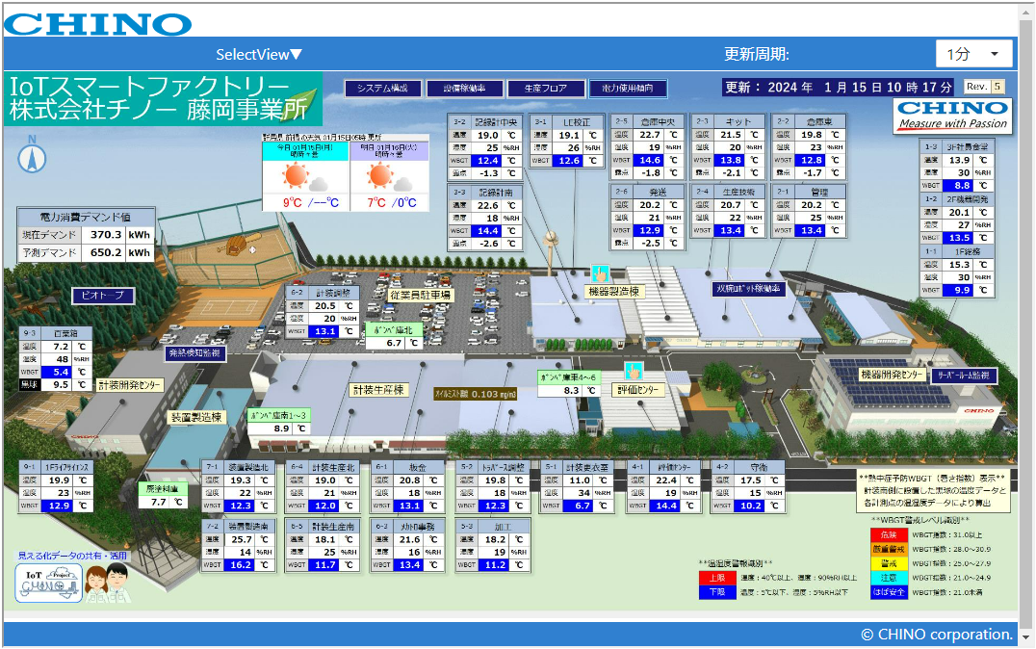This screenshot has width=1036, height=649.
Task: Click the two staff character illustration
Action: [107, 583]
